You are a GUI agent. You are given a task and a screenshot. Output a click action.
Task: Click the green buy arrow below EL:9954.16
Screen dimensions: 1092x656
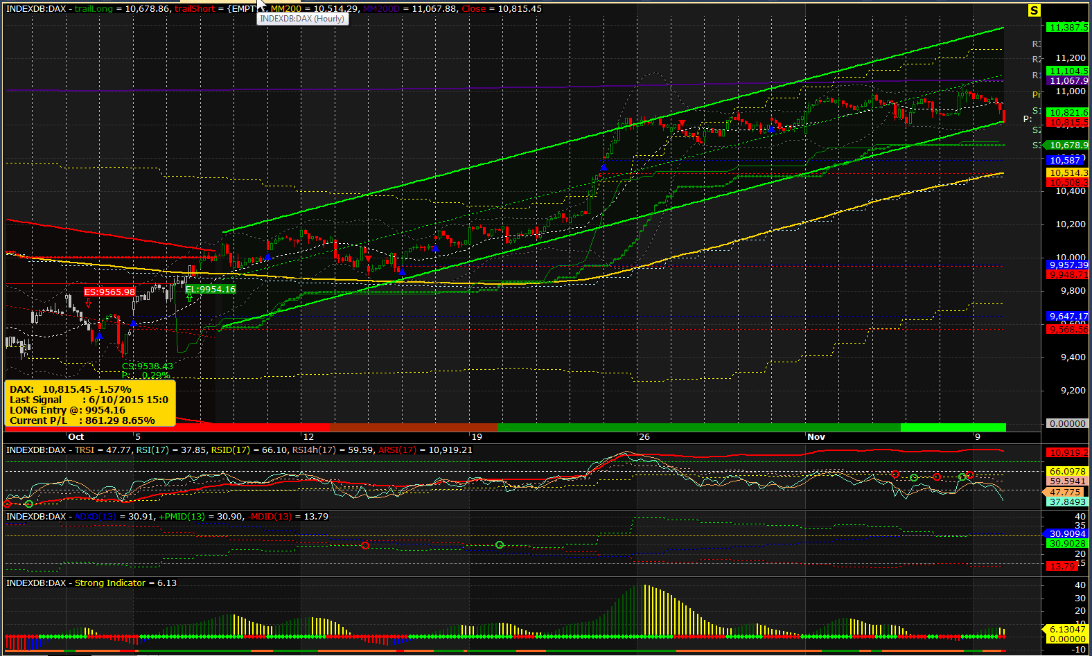point(189,299)
